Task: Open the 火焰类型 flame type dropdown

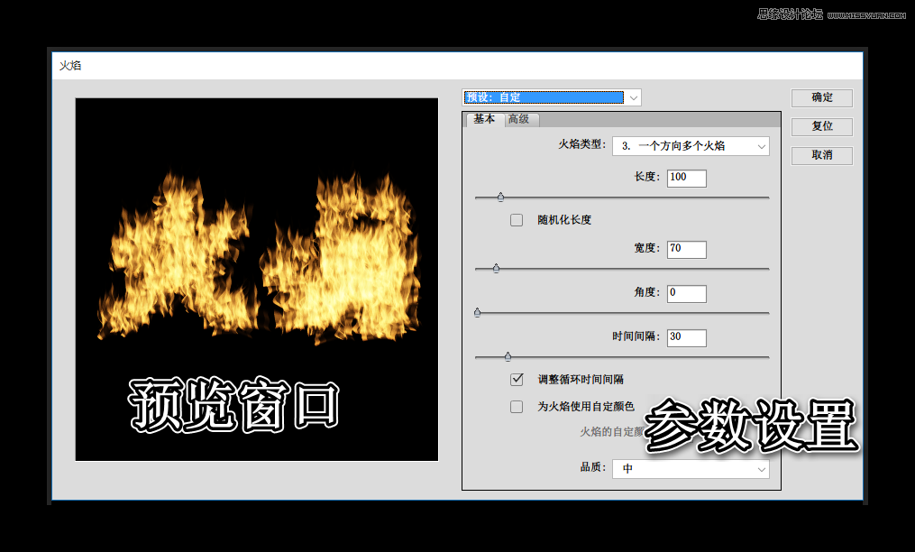Action: coord(691,146)
